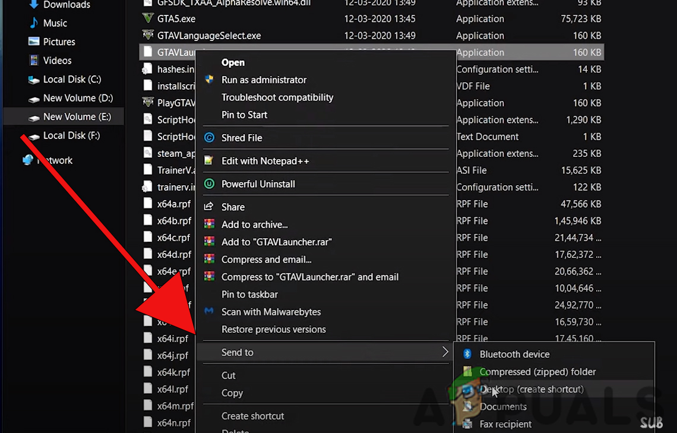Viewport: 677px width, 433px height.
Task: Open the Music folder in sidebar
Action: (54, 23)
